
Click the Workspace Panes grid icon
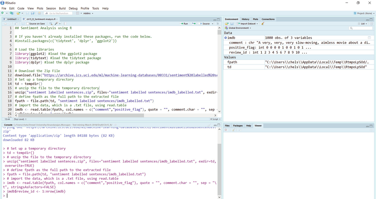click(78, 13)
